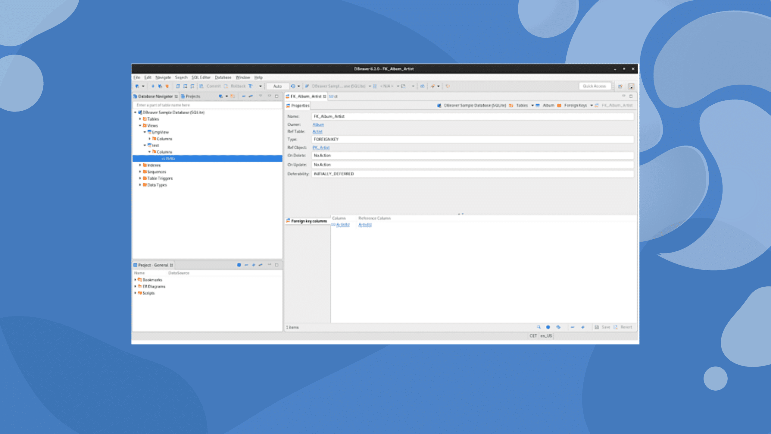The width and height of the screenshot is (771, 434).
Task: Open the PK_Artist ref object link
Action: point(321,148)
